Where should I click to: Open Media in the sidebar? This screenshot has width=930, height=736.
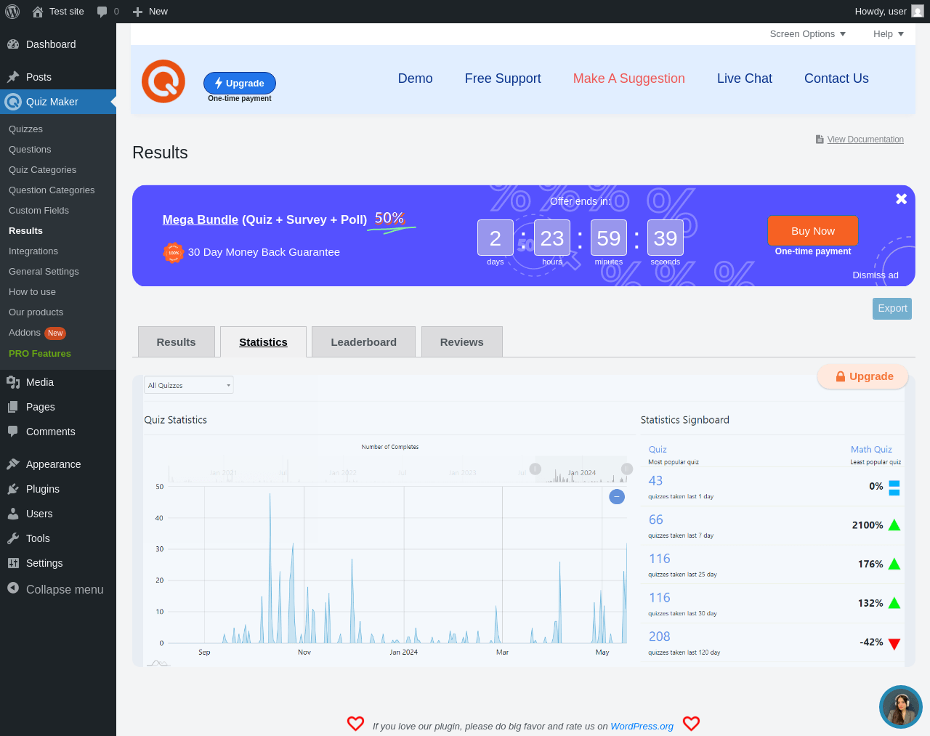pyautogui.click(x=58, y=382)
